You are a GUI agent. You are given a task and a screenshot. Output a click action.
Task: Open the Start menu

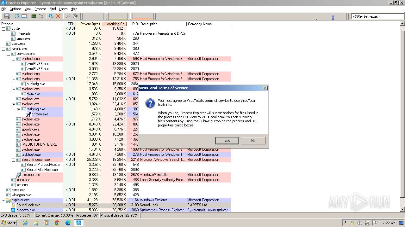[9, 223]
